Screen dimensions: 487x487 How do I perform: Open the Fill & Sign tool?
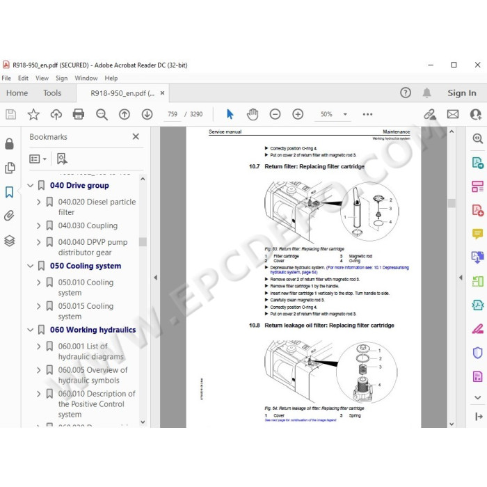point(478,328)
